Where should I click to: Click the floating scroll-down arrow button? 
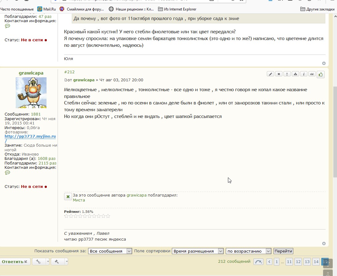coord(328,273)
